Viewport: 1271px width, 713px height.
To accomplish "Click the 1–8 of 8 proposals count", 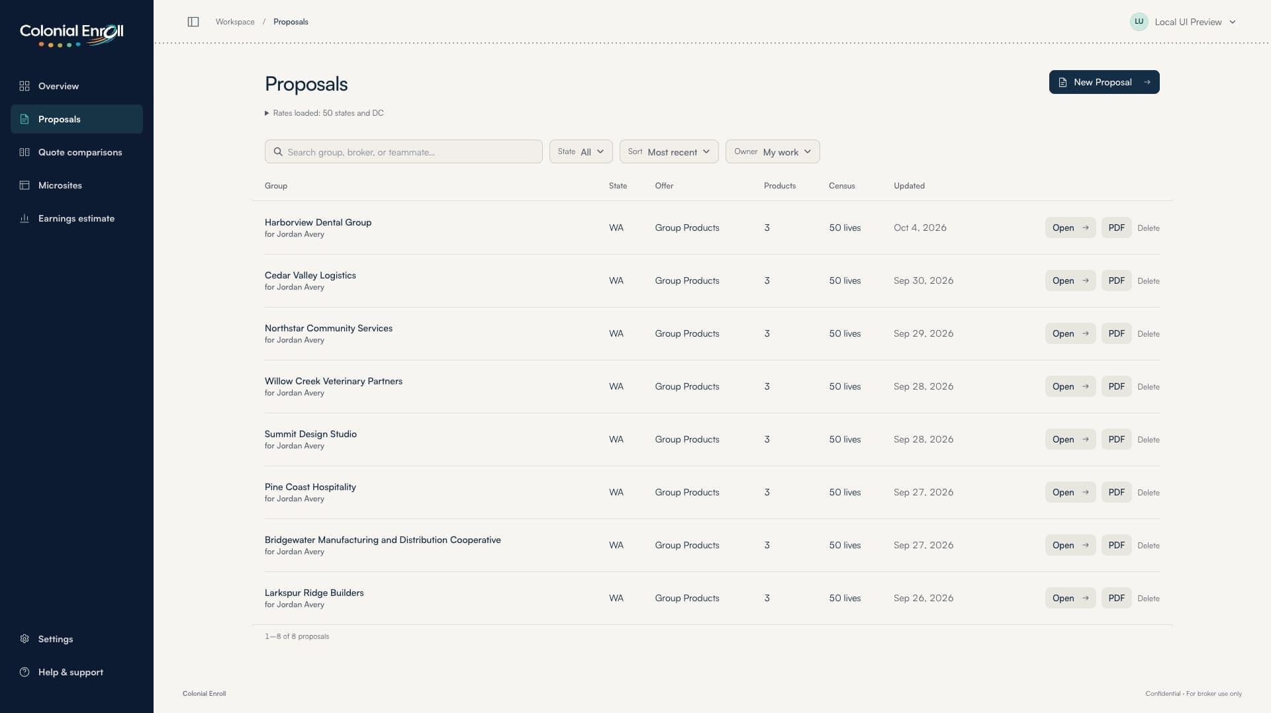I will [x=297, y=636].
